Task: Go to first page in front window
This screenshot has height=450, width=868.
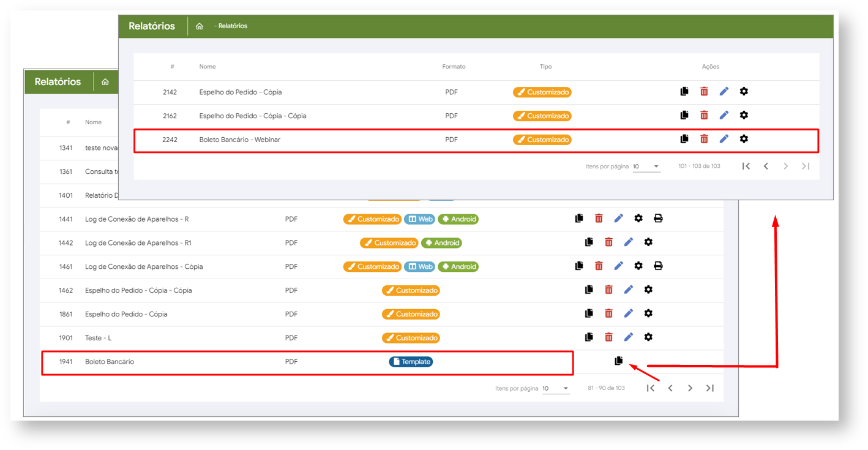Action: pos(746,166)
